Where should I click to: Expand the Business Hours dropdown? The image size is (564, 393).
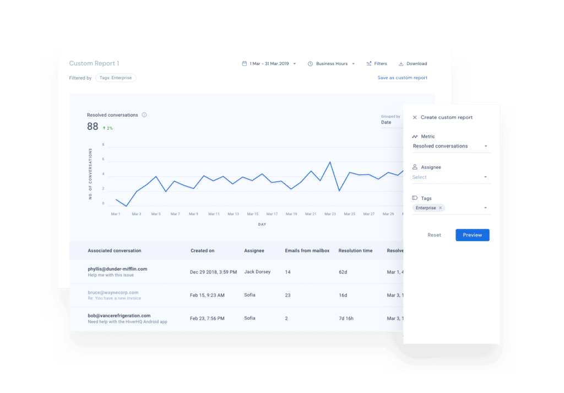pos(332,64)
